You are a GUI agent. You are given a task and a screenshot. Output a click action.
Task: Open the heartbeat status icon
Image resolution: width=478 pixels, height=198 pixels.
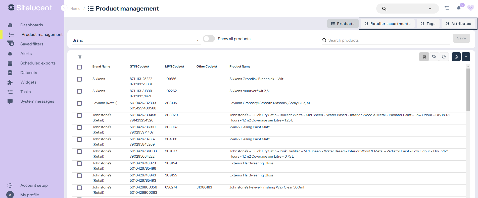[470, 8]
